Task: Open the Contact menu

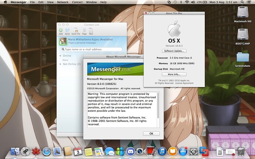Action: point(77,2)
